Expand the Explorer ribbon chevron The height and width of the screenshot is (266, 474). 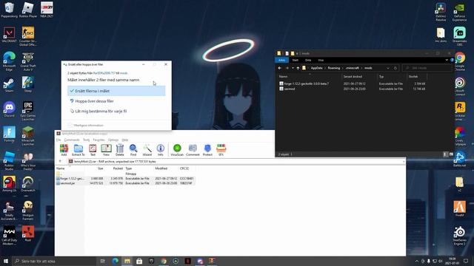pos(447,60)
